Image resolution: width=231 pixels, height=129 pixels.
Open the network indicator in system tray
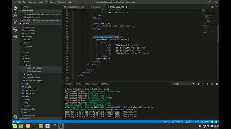(208, 126)
